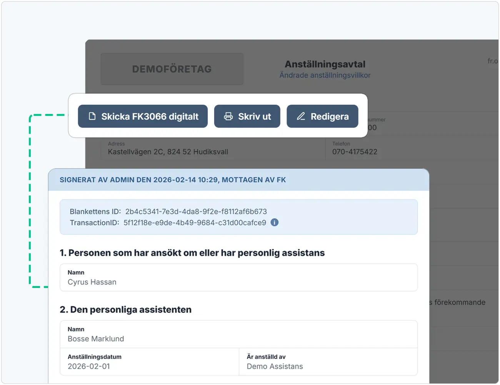Click the Anställningsdatum field 2026-02-01

[150, 362]
